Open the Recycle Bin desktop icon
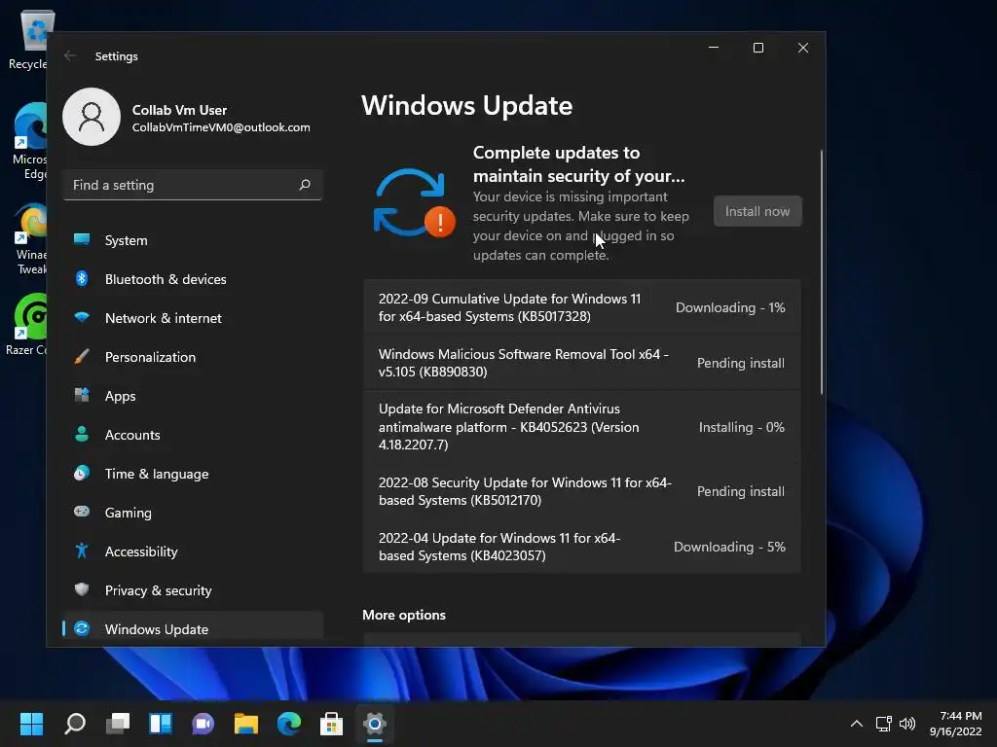Screen dimensions: 997x747 (28, 41)
